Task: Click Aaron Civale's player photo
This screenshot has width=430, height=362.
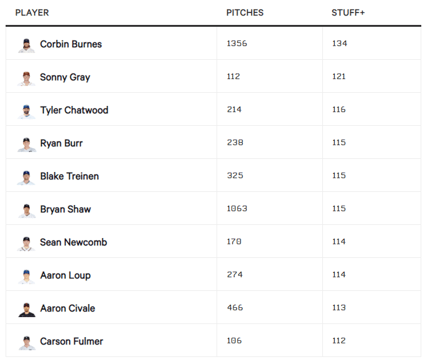Action: coord(27,309)
